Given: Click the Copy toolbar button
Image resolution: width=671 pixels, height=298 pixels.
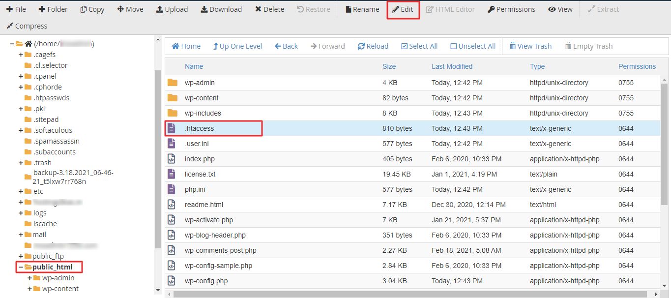Looking at the screenshot, I should [x=92, y=9].
